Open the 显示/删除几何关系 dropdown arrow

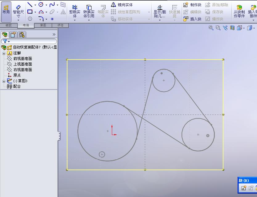click(160, 20)
